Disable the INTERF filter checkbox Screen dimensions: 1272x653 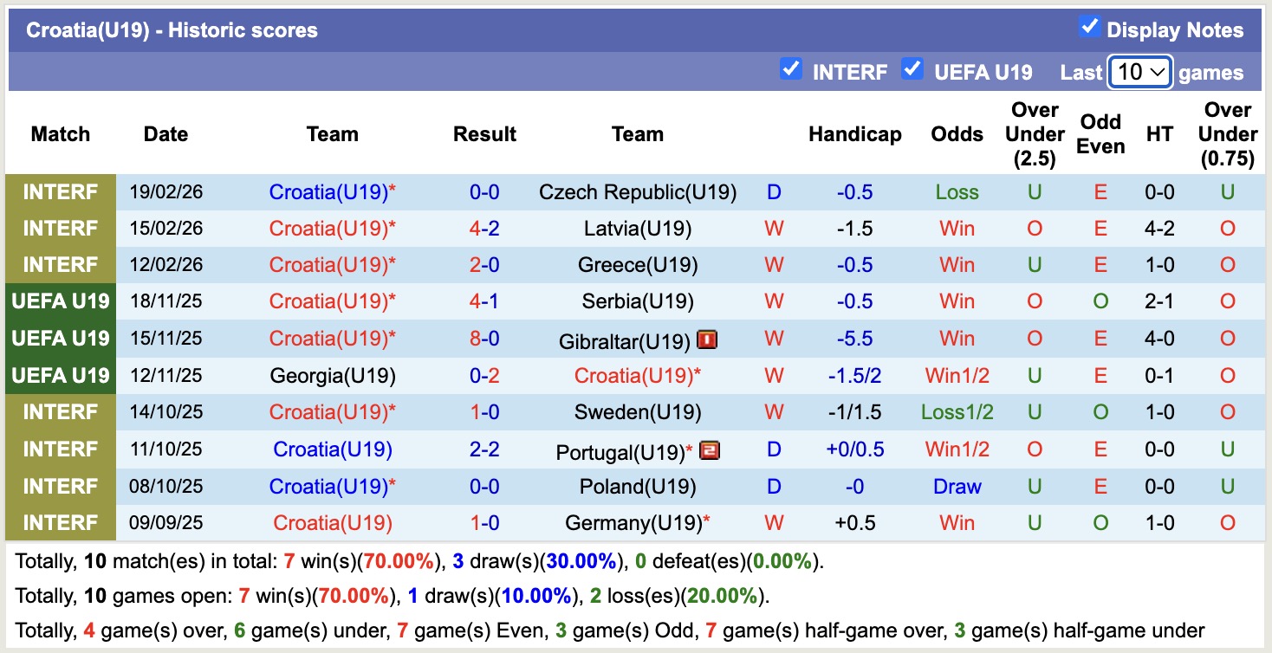[791, 70]
